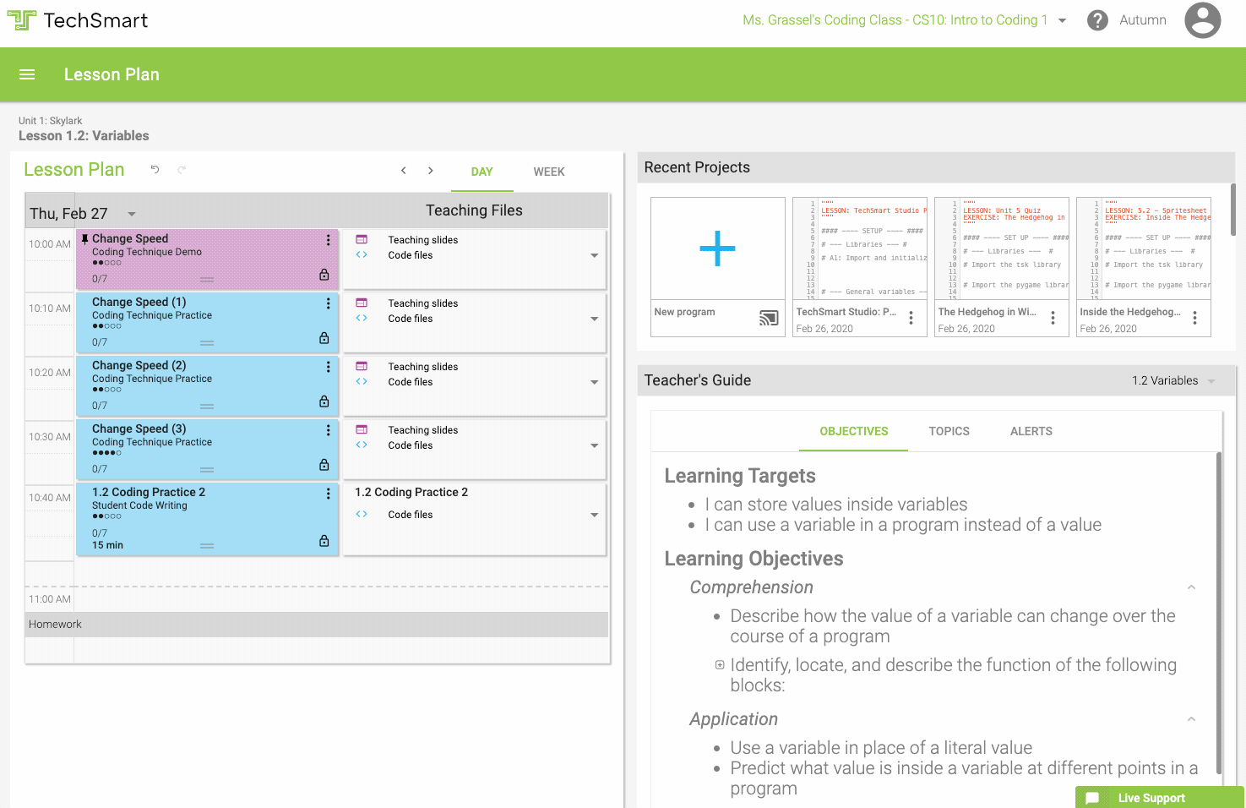Viewport: 1246px width, 808px height.
Task: Expand files for 1.2 Coding Practice 2
Action: (x=594, y=515)
